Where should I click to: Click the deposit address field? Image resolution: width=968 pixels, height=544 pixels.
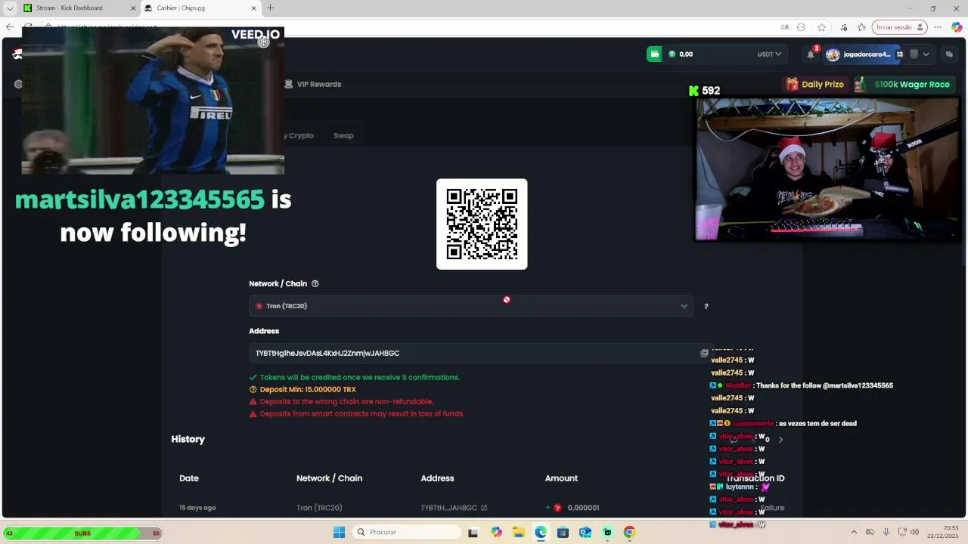pyautogui.click(x=473, y=353)
